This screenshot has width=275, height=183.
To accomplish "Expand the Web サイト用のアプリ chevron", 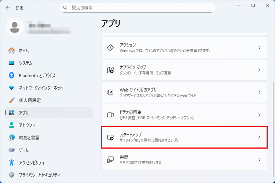I will [259, 93].
